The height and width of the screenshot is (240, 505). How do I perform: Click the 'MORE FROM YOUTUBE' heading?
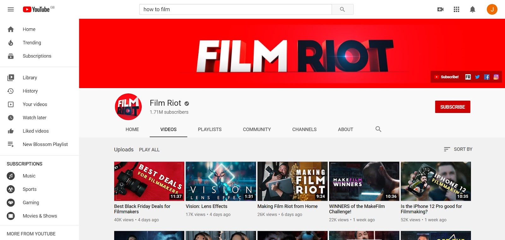coord(31,234)
